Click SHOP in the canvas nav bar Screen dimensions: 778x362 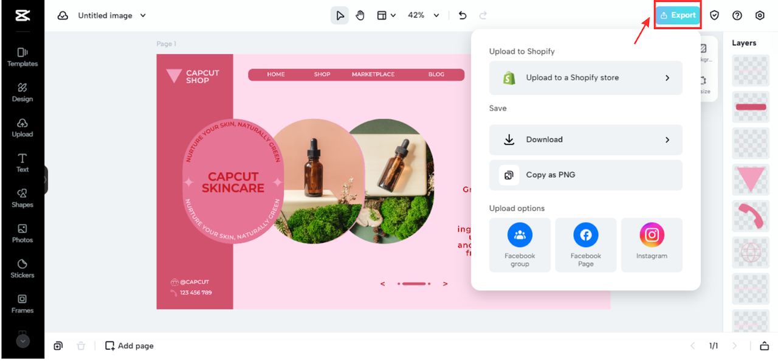322,75
